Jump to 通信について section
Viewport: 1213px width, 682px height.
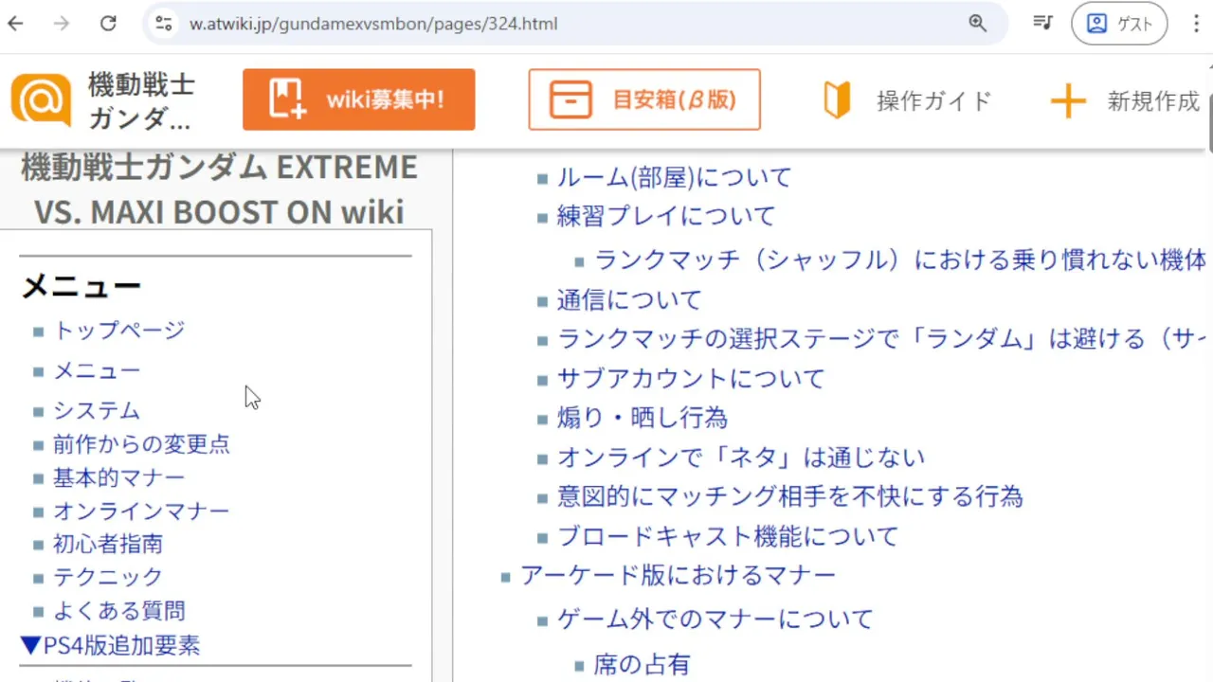tap(629, 300)
